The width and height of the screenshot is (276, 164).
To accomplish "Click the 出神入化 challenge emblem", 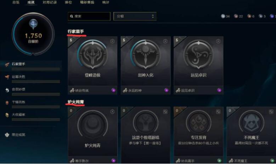I will (x=146, y=54).
